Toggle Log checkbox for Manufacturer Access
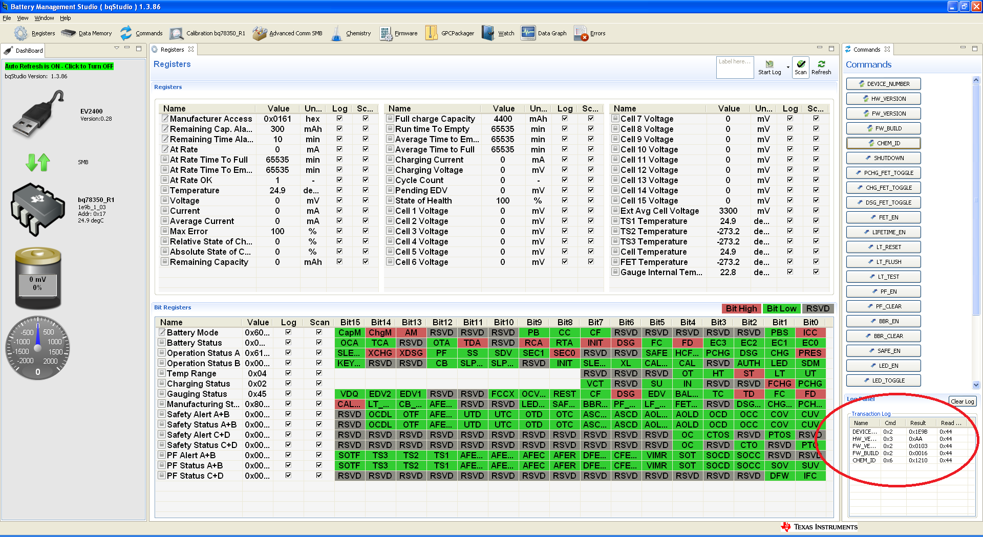 click(x=339, y=118)
